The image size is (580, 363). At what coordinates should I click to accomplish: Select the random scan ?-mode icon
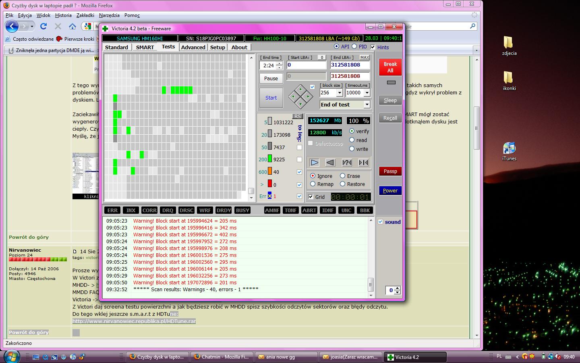click(x=347, y=163)
